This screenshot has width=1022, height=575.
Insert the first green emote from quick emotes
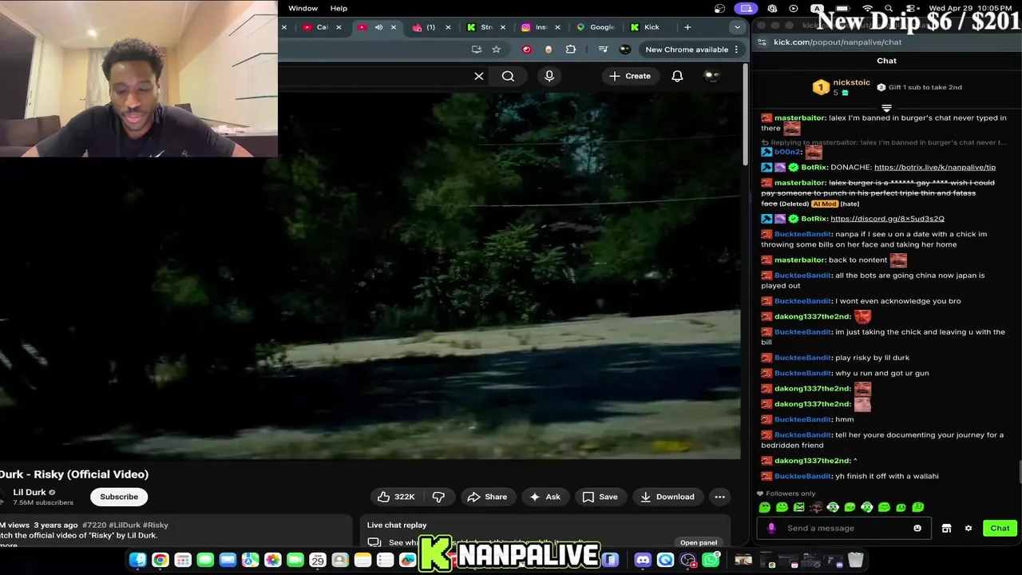click(765, 507)
